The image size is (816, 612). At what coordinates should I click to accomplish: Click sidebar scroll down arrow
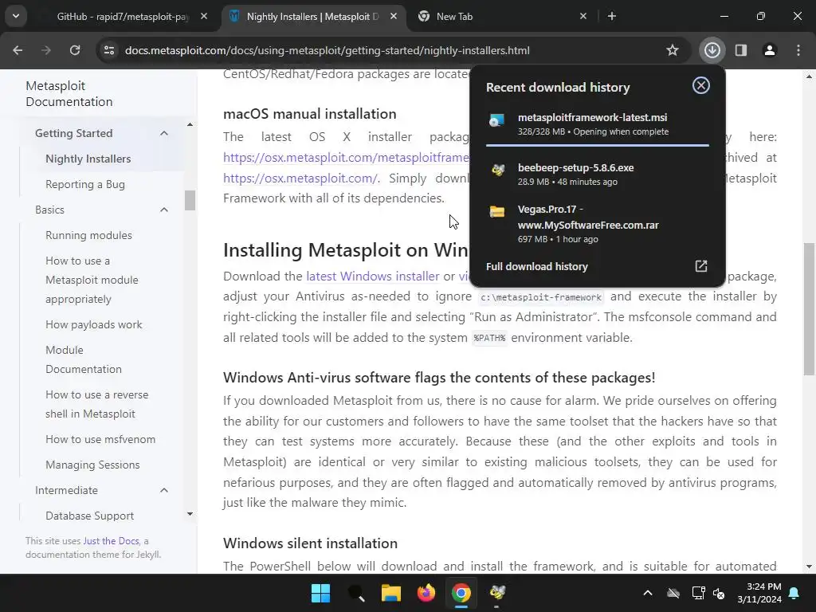[190, 514]
